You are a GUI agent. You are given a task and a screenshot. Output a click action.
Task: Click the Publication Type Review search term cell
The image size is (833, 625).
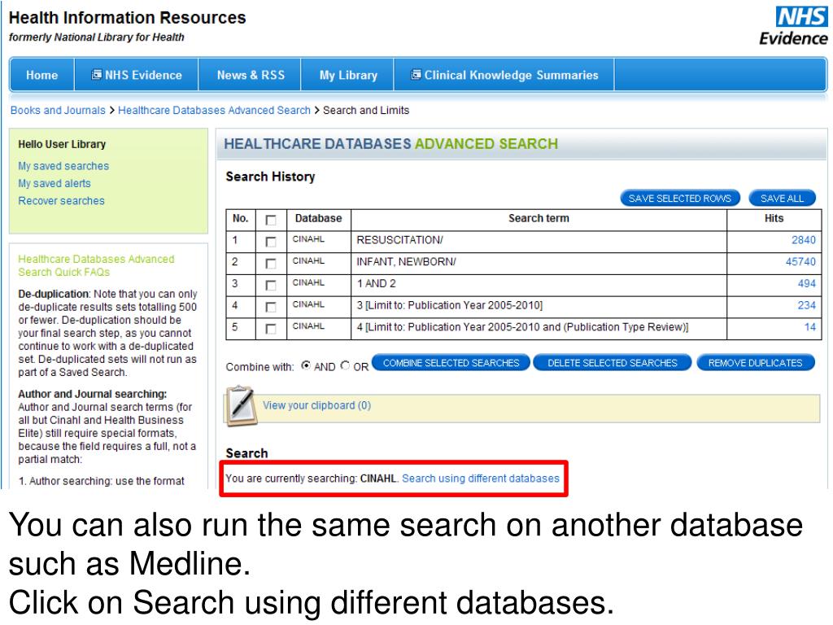(x=539, y=327)
